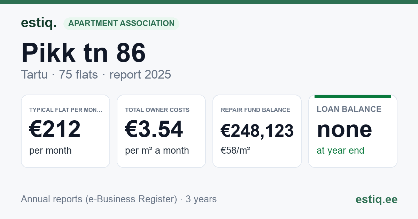Click the 'none' loan value
Viewport: 418px width, 219px height.
point(345,129)
